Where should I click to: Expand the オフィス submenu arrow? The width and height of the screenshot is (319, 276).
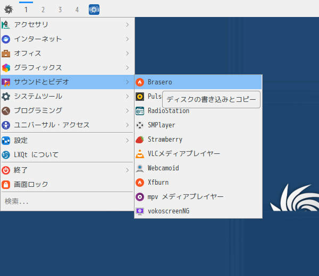tap(128, 54)
